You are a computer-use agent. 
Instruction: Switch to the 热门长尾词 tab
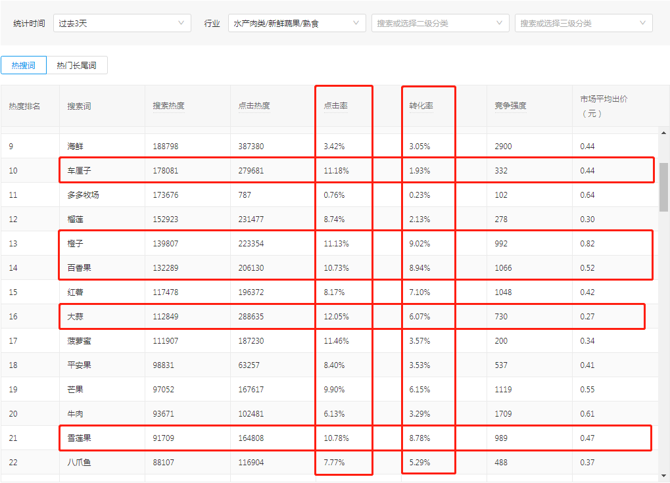point(76,65)
